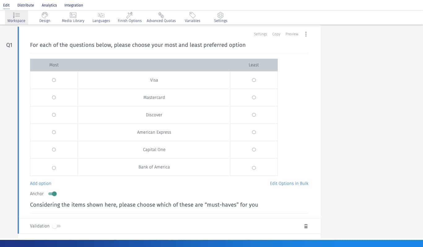Click the Q1 question number label
The height and width of the screenshot is (247, 423).
(x=9, y=45)
